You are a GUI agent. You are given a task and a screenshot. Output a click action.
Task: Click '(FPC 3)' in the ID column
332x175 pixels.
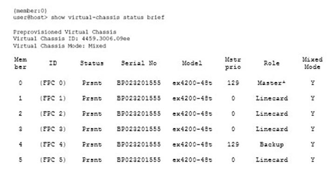click(x=53, y=129)
